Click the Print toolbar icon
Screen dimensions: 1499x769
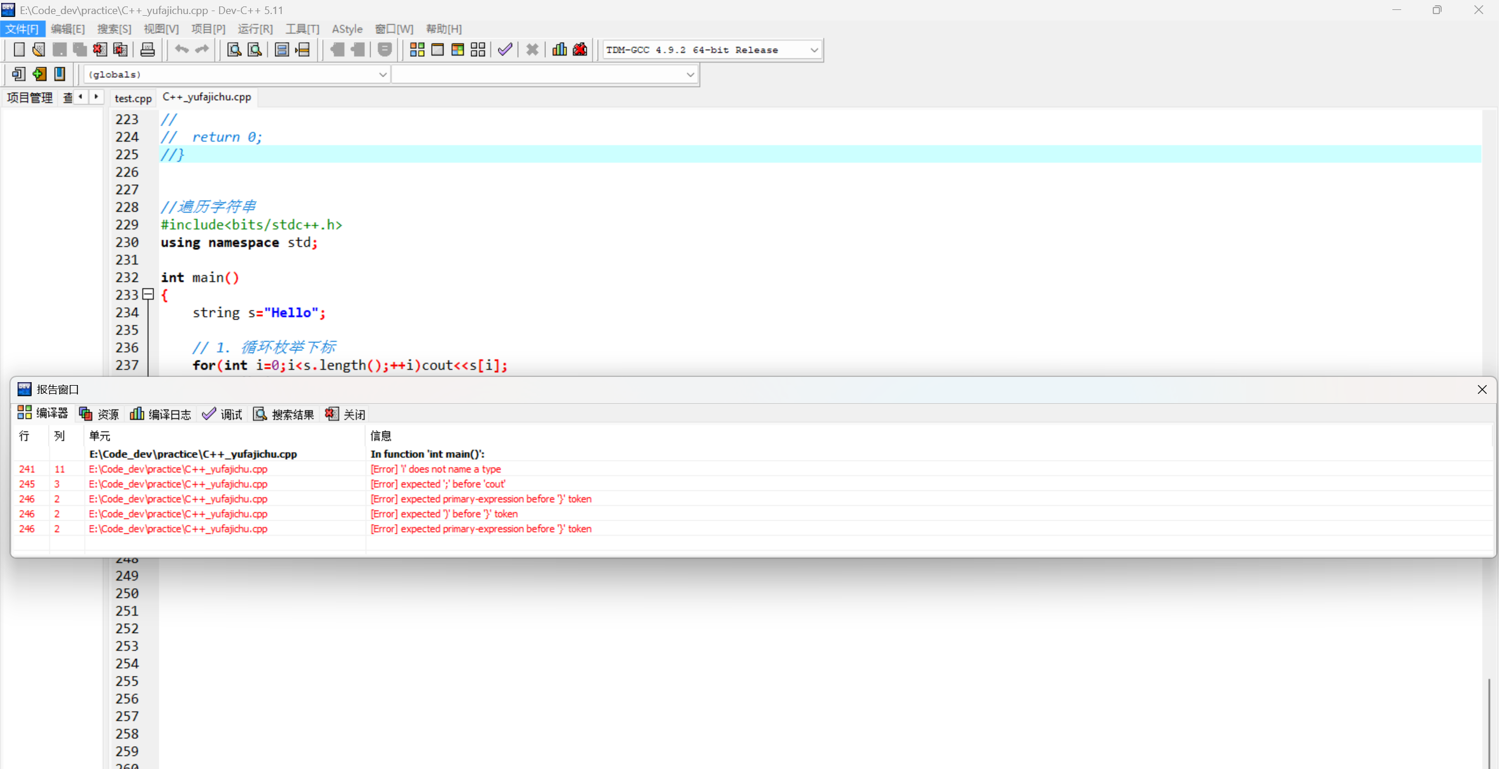(x=148, y=50)
